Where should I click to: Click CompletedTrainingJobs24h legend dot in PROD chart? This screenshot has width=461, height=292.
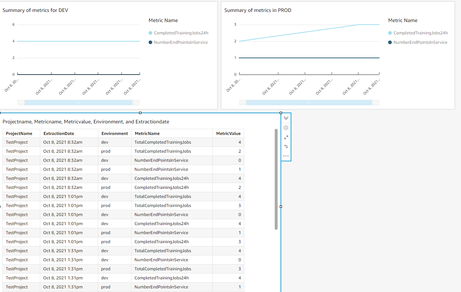(390, 33)
